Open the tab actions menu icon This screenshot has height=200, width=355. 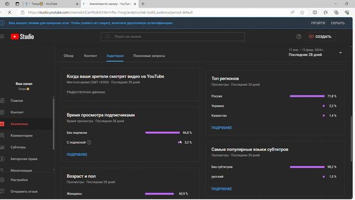17,4
